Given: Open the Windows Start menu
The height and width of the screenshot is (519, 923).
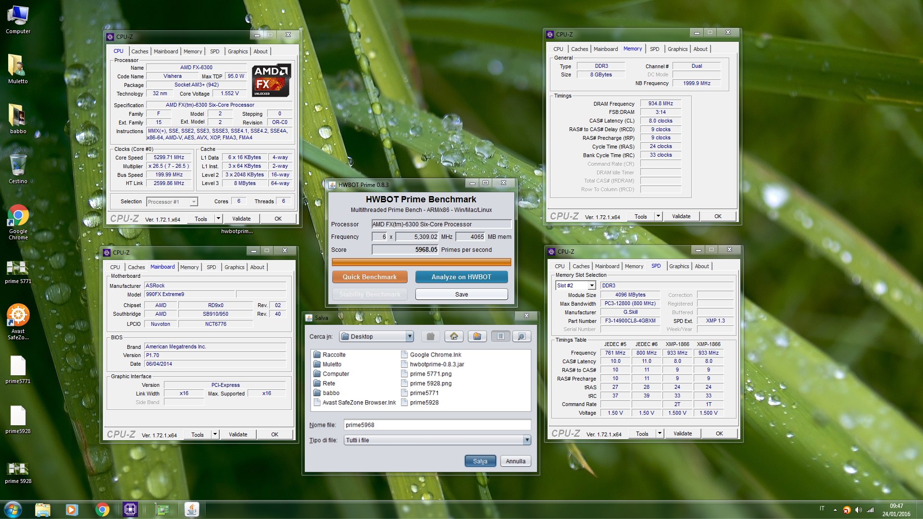Looking at the screenshot, I should (x=13, y=509).
